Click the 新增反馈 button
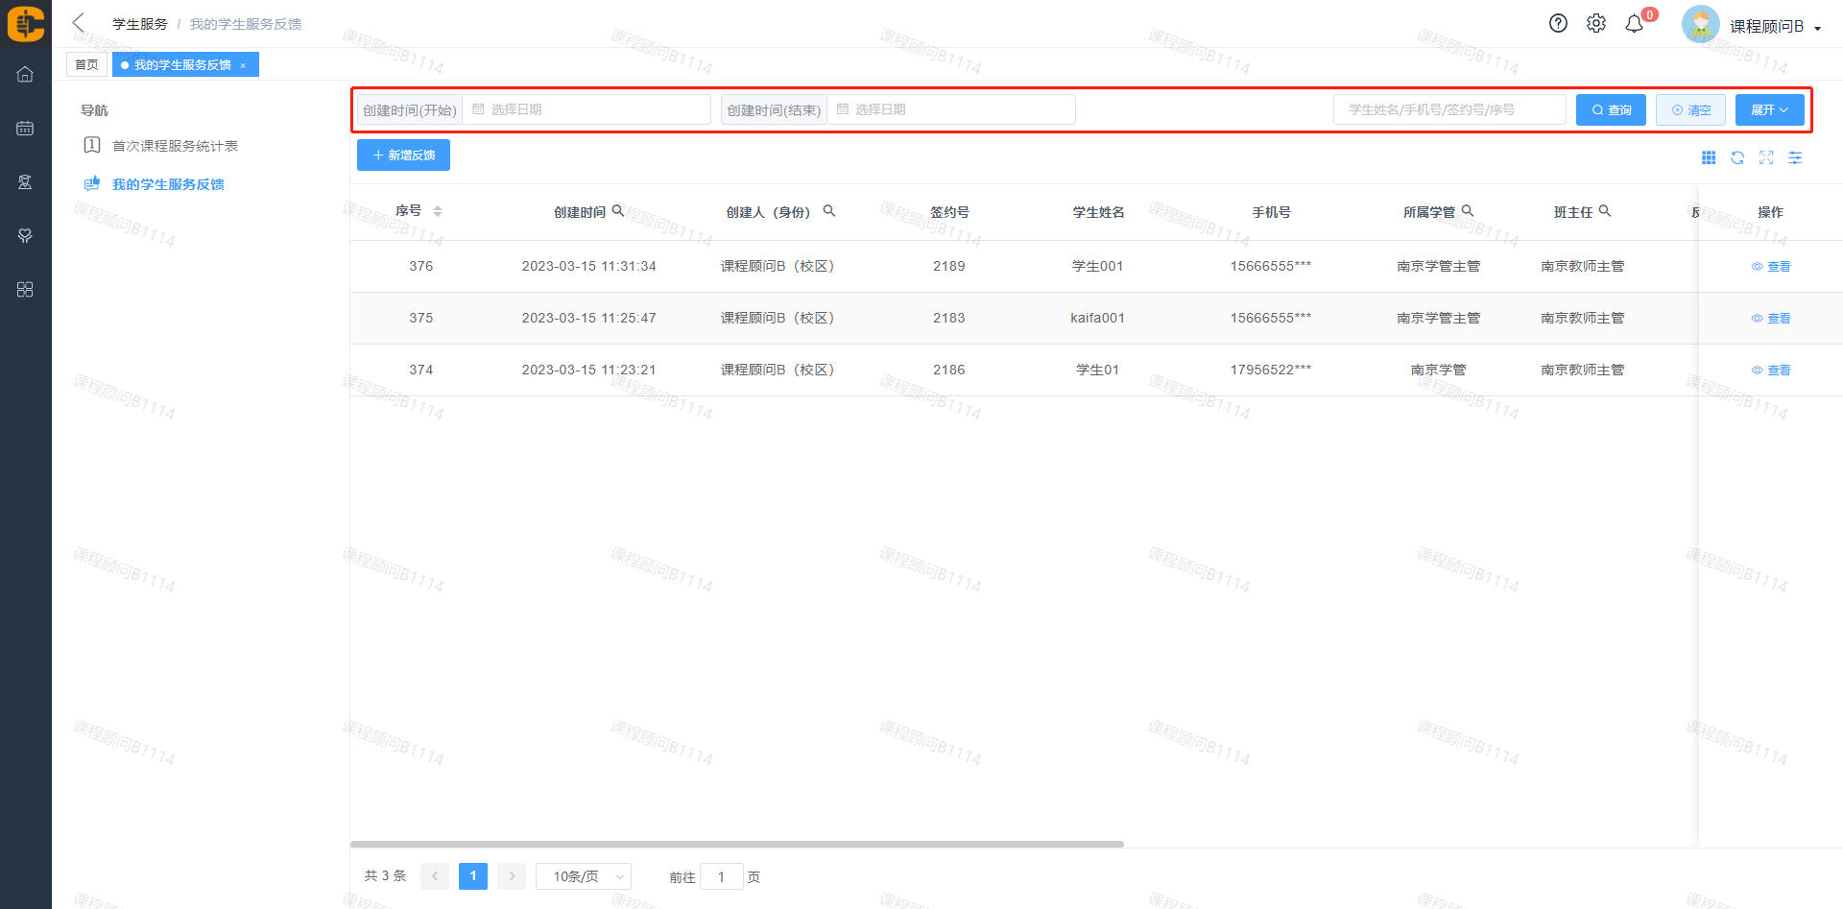This screenshot has width=1843, height=909. tap(403, 155)
